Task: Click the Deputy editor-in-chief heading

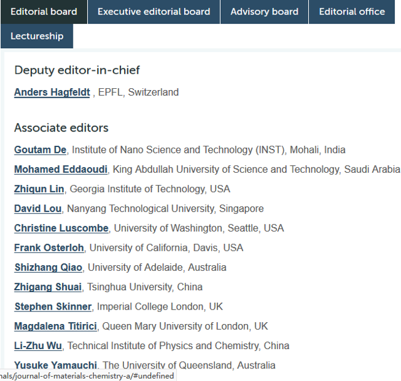Action: click(77, 70)
